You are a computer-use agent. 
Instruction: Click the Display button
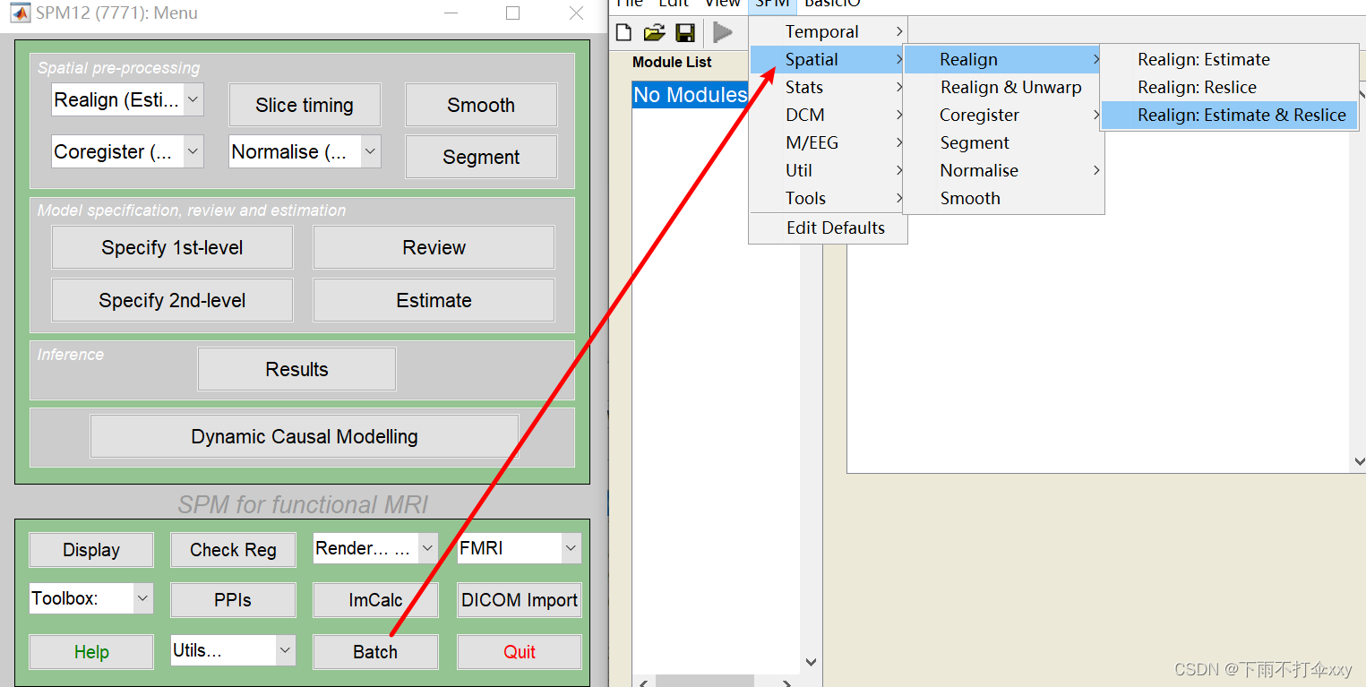coord(91,550)
